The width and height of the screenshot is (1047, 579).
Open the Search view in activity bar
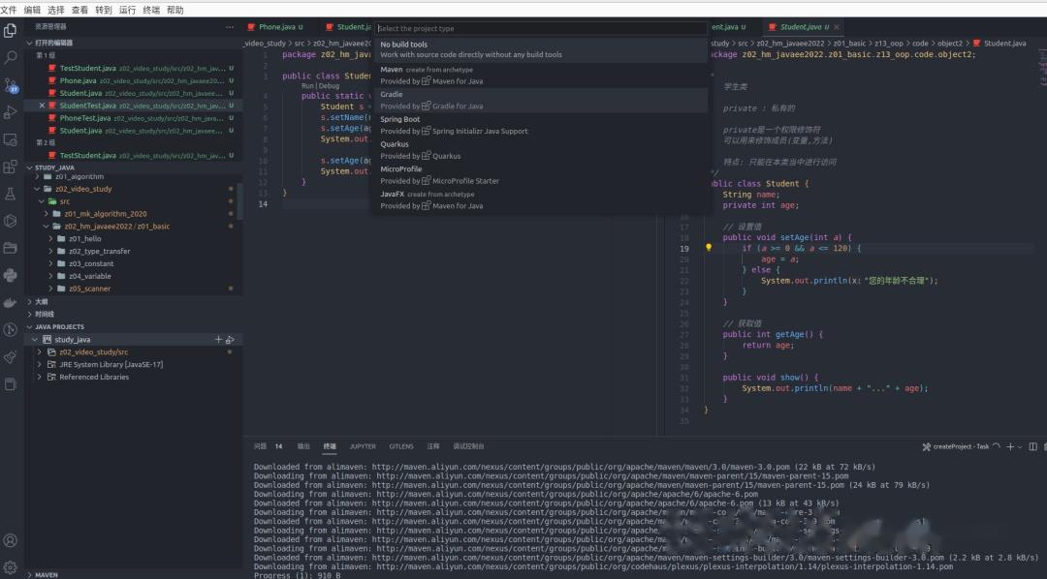[x=10, y=57]
